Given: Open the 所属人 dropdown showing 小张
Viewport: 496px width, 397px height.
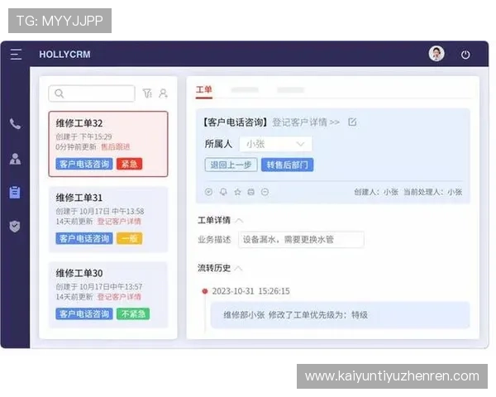Looking at the screenshot, I should coord(275,144).
